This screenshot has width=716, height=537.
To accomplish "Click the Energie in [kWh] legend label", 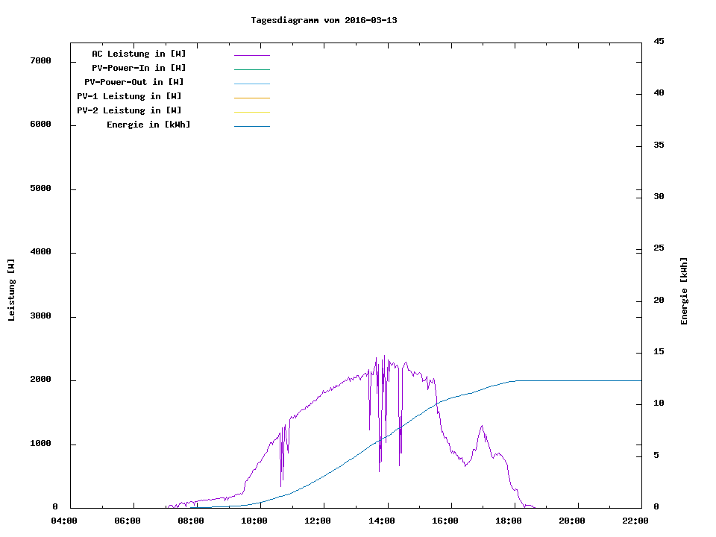I will click(x=148, y=125).
